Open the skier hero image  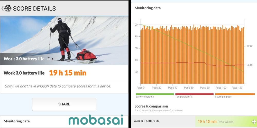[x=64, y=36]
